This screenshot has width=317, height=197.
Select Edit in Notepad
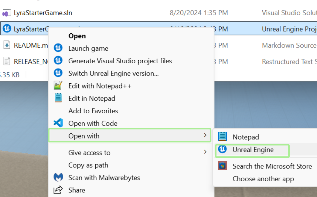pyautogui.click(x=92, y=98)
